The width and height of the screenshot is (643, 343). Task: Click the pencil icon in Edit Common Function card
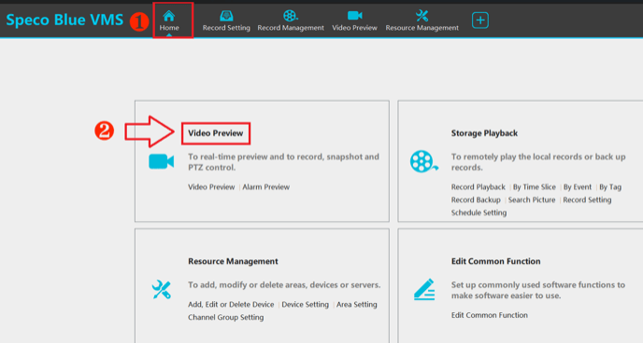424,290
